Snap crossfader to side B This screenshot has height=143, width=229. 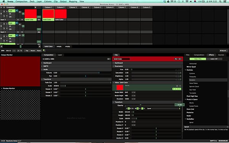pyautogui.click(x=40, y=47)
